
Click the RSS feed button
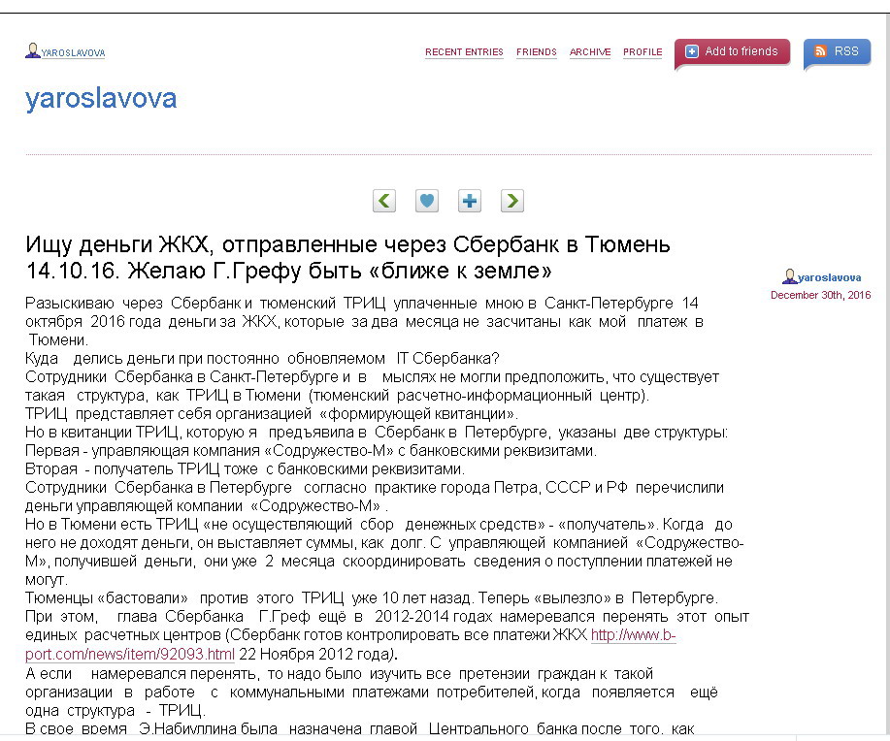click(838, 51)
